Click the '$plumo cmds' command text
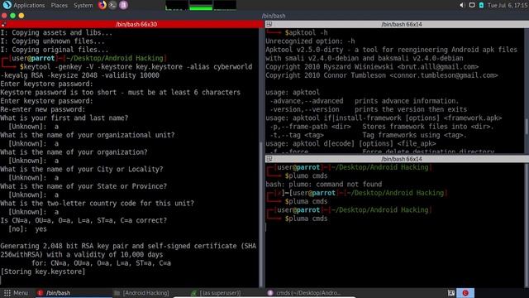This screenshot has width=529, height=298. (x=306, y=176)
